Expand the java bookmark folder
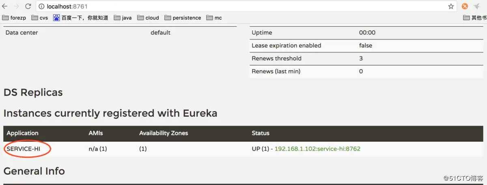 123,18
